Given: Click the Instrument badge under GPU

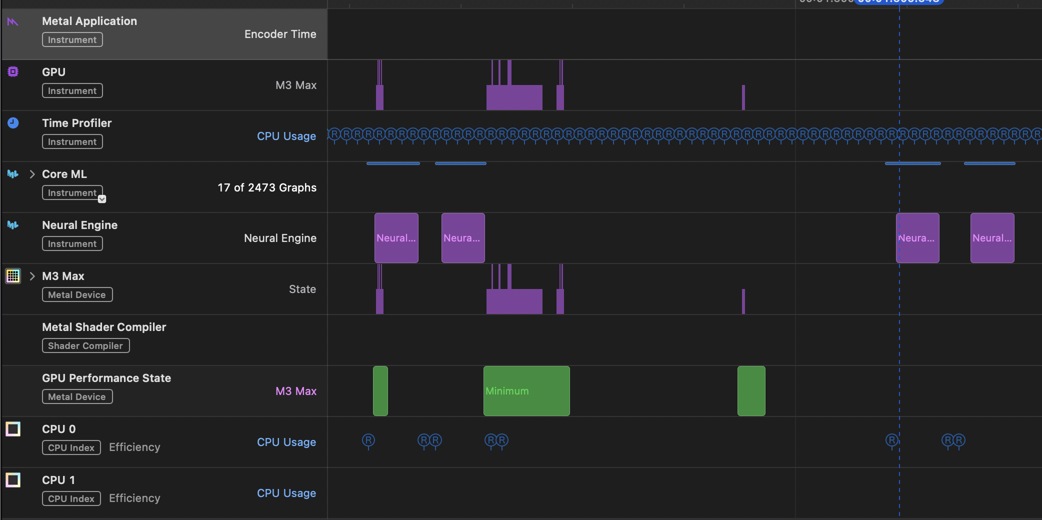Looking at the screenshot, I should coord(72,90).
